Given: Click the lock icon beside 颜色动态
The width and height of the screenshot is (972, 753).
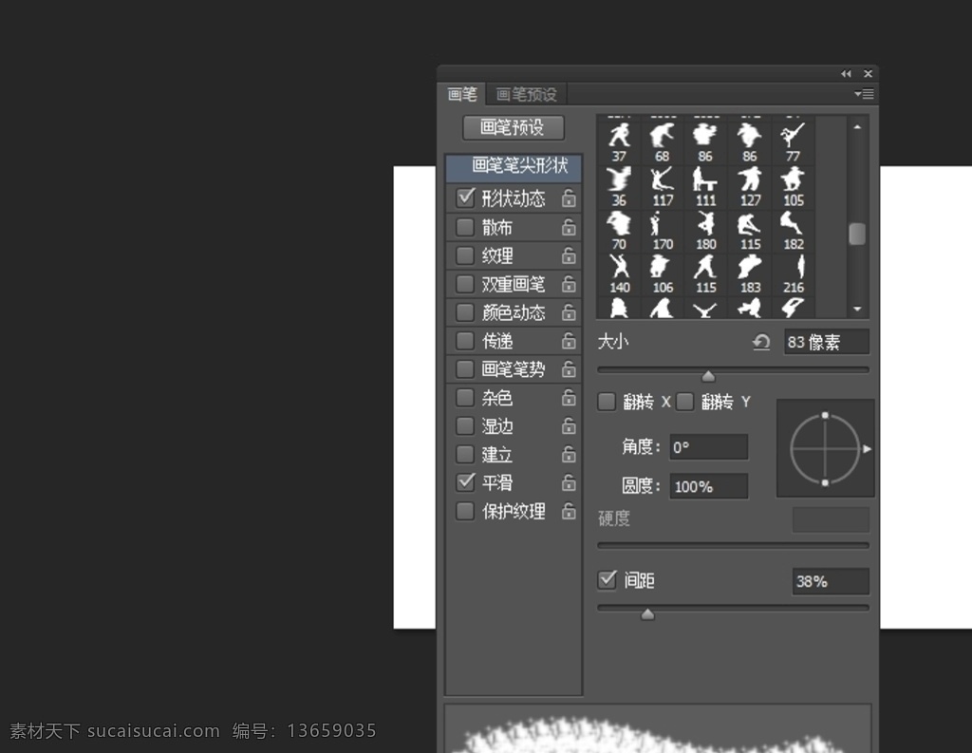Looking at the screenshot, I should [569, 312].
